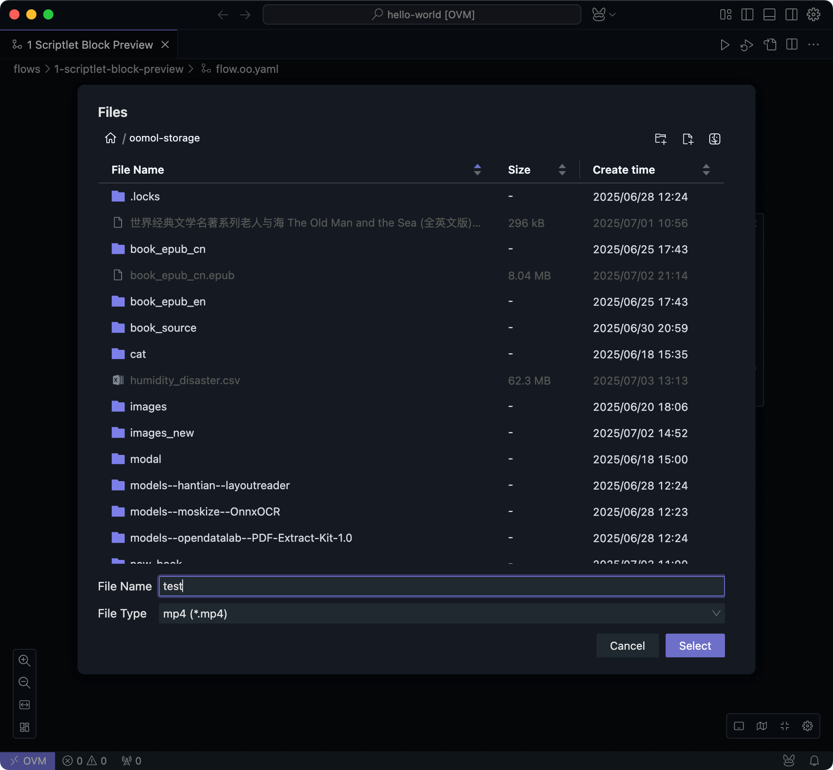
Task: Go to home directory icon
Action: 111,138
